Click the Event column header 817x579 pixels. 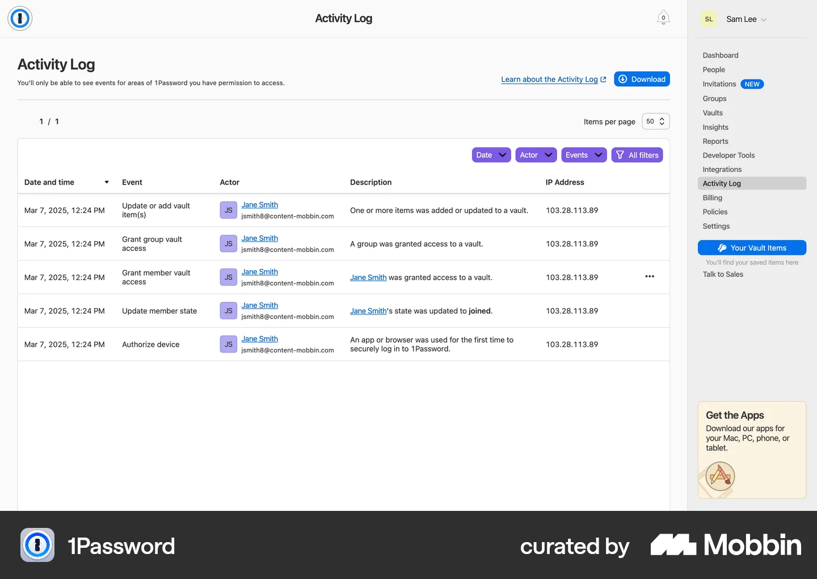(x=132, y=182)
